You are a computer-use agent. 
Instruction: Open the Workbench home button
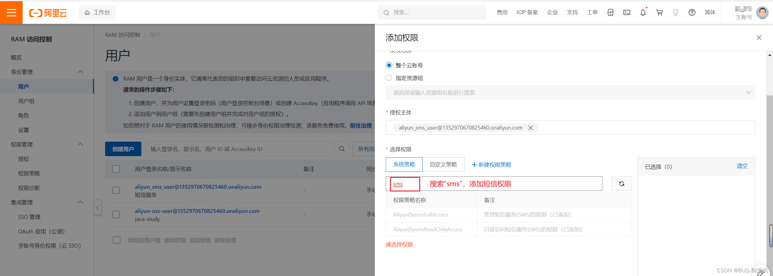(x=97, y=12)
